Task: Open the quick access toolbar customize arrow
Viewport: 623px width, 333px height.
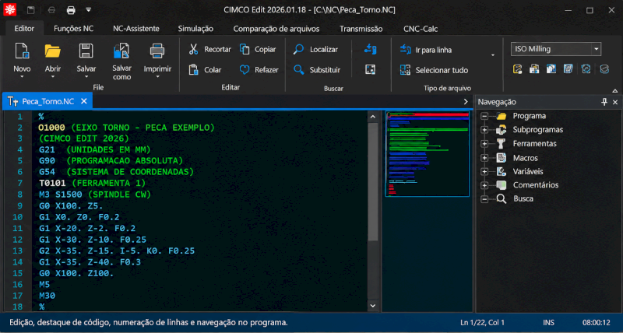Action: tap(89, 10)
